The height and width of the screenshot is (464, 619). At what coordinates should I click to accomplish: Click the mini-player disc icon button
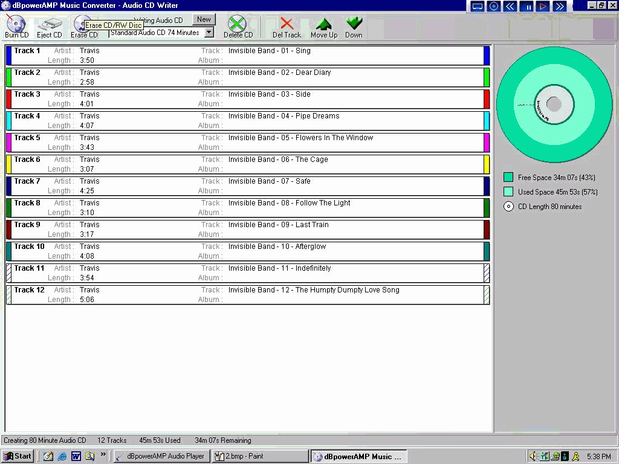pos(493,6)
